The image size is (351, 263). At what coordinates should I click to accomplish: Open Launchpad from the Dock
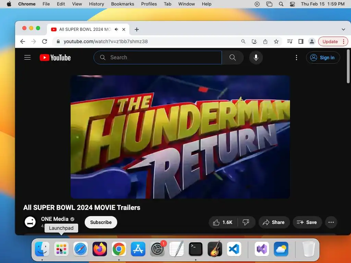61,249
